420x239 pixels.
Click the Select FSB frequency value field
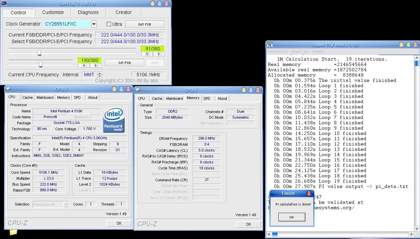[x=130, y=41]
